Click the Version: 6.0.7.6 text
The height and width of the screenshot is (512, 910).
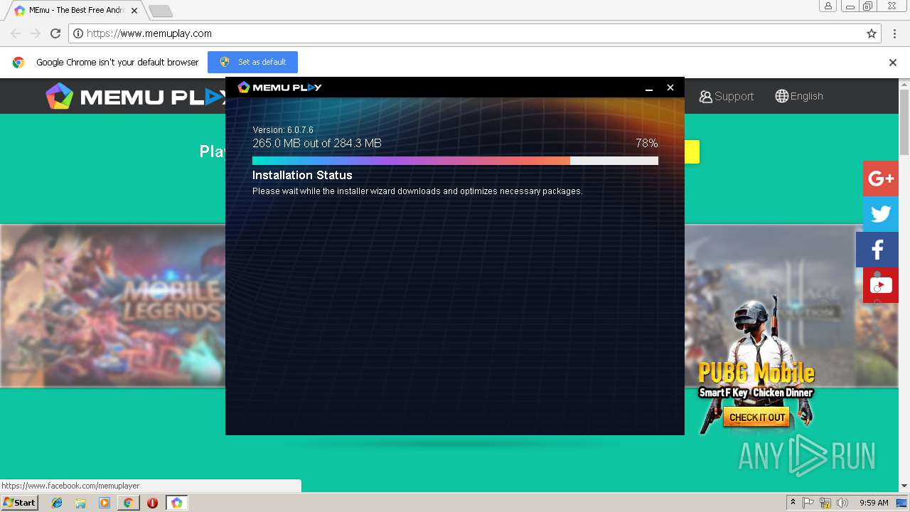283,130
